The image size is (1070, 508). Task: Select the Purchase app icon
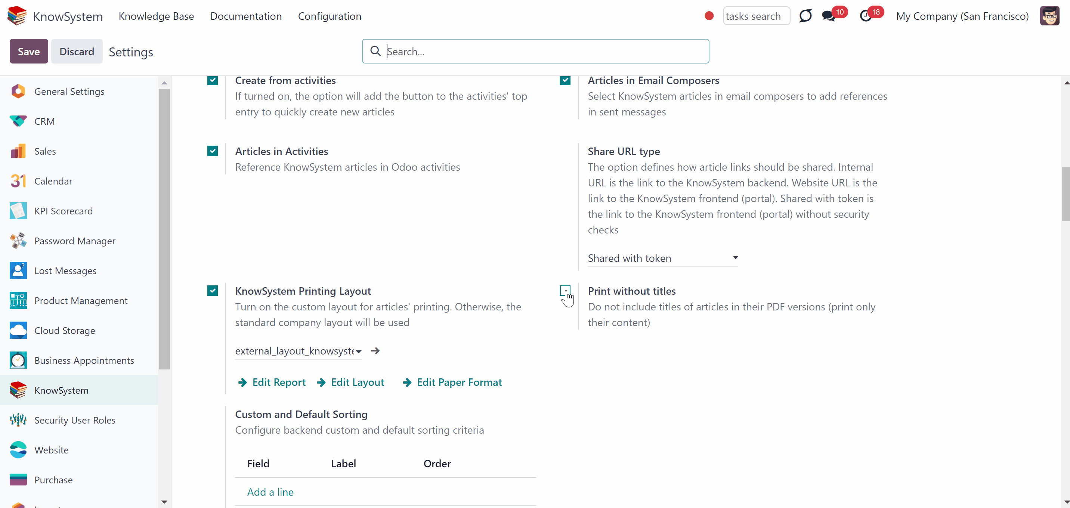coord(18,480)
